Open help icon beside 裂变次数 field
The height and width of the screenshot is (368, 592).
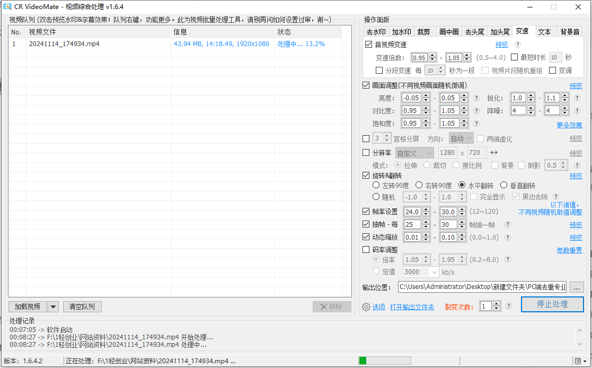click(509, 306)
